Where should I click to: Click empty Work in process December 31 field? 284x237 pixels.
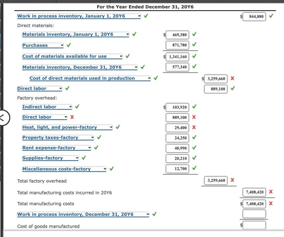pos(254,214)
